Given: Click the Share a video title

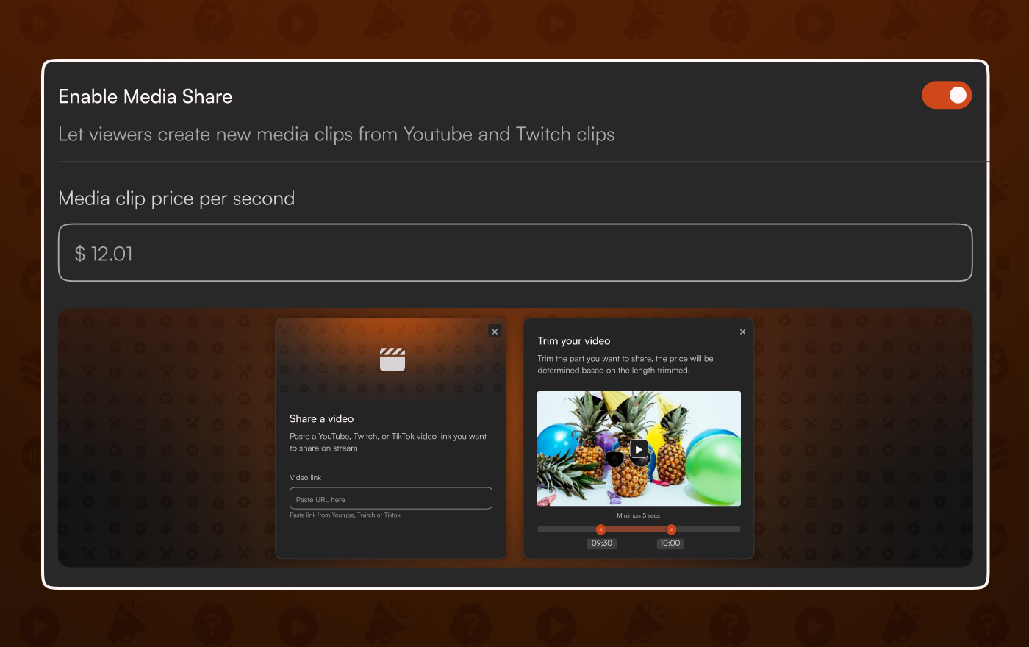Looking at the screenshot, I should coord(321,419).
